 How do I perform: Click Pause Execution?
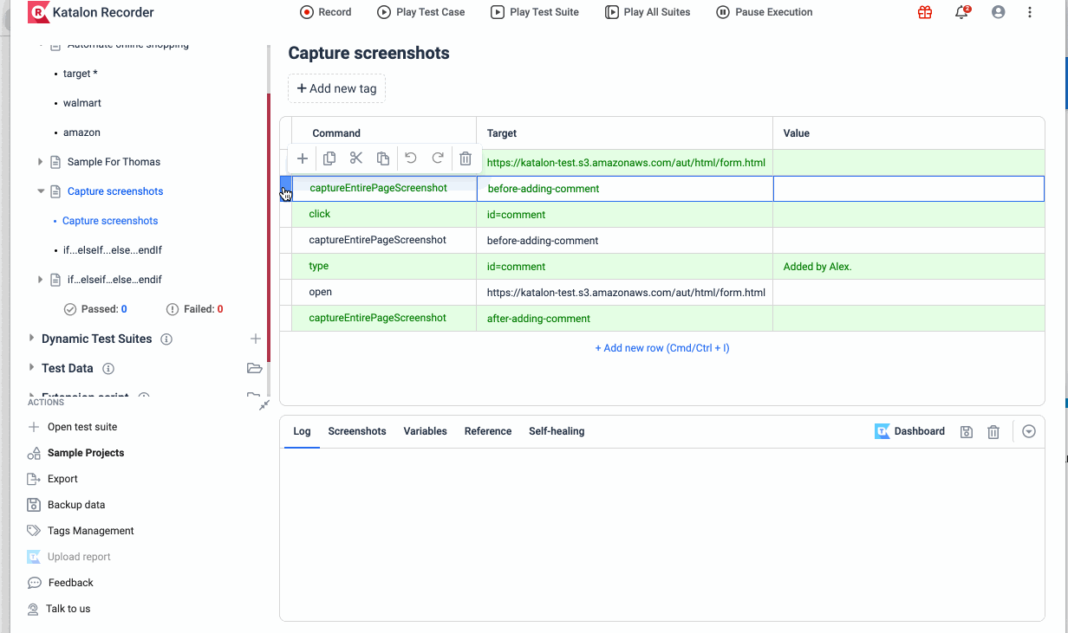coord(764,12)
